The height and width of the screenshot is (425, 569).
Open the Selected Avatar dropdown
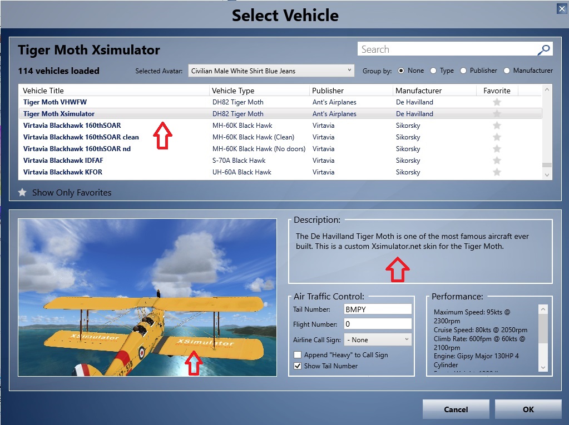pyautogui.click(x=271, y=71)
